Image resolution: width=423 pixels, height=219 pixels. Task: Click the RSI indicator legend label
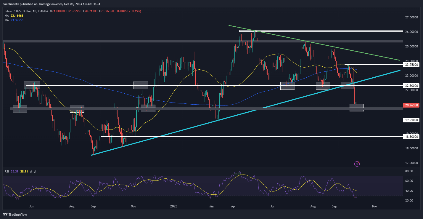click(7, 171)
